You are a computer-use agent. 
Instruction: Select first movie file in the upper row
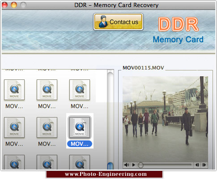(x=14, y=90)
